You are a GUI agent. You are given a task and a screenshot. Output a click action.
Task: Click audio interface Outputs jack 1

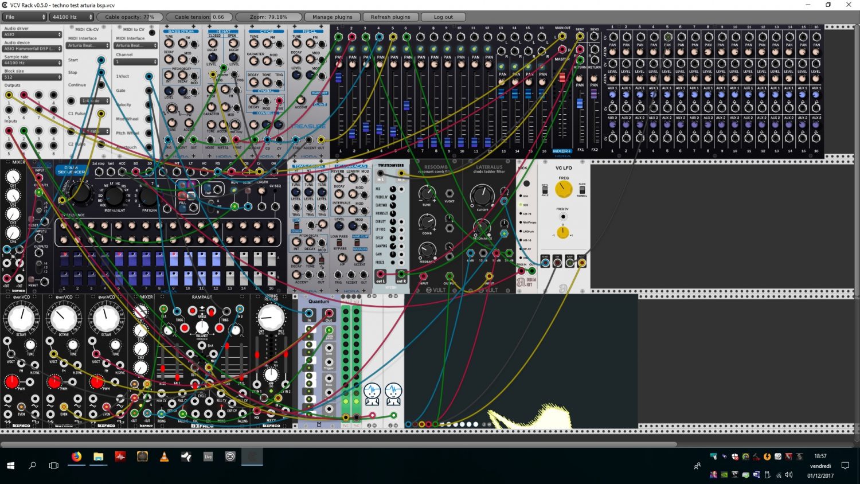9,95
